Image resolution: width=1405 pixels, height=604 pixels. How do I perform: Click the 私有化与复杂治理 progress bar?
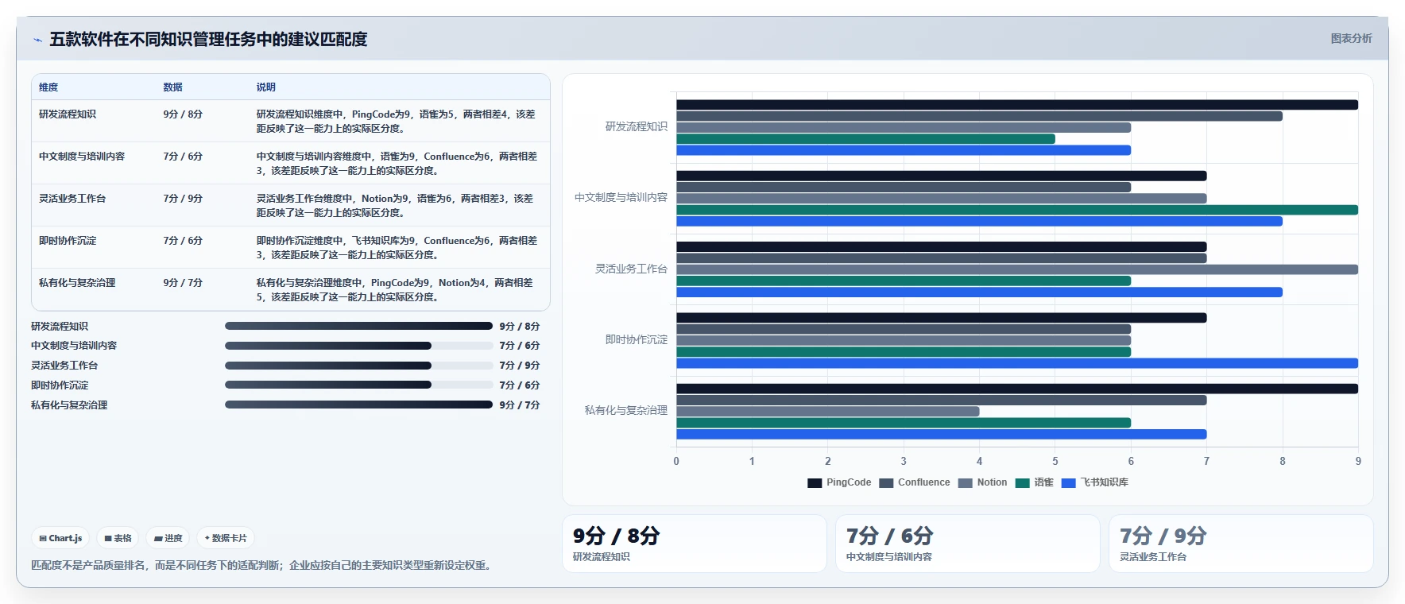pyautogui.click(x=358, y=405)
